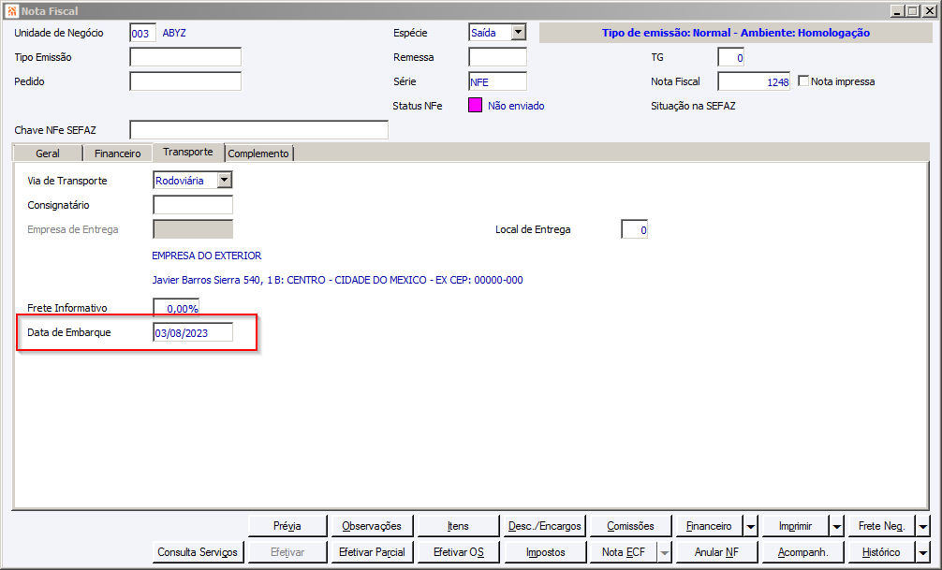Switch to the Financeiro tab

[118, 153]
